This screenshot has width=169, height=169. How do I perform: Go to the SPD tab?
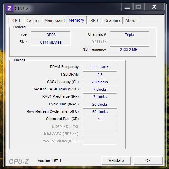tap(94, 21)
